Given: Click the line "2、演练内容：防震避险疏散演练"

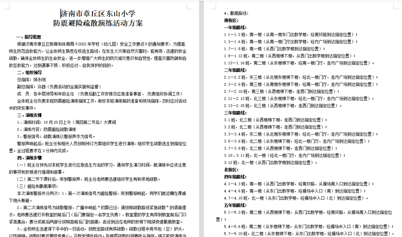Looking at the screenshot, I should pyautogui.click(x=47, y=130).
